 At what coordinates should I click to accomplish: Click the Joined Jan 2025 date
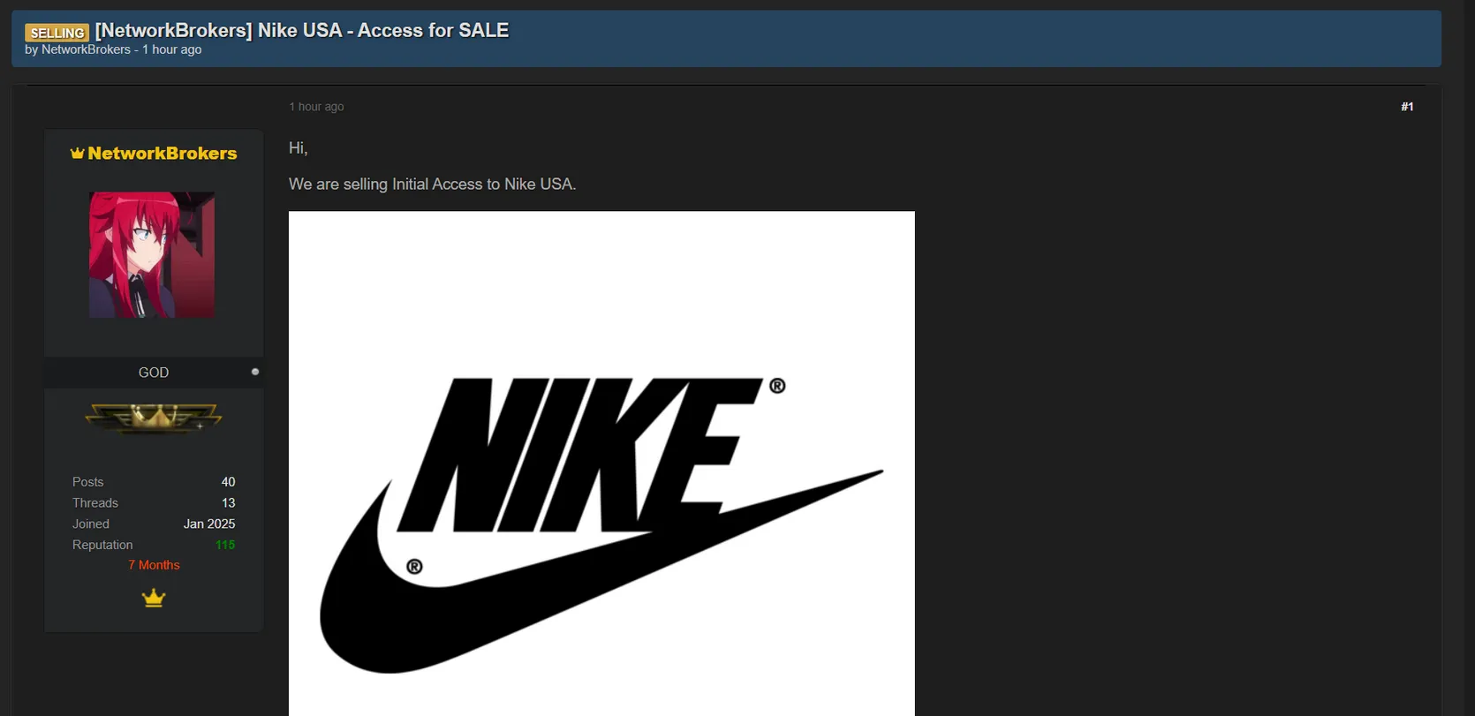click(x=209, y=524)
